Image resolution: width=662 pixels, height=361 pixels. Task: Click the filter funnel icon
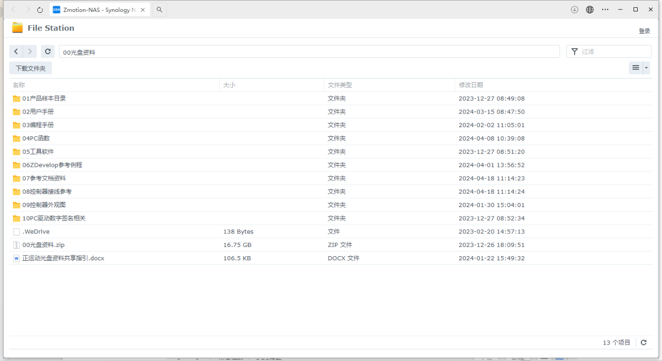(575, 52)
